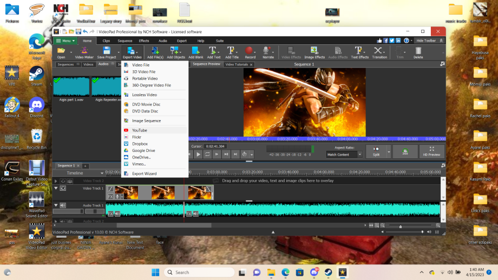Click the Add Blank icon
The image size is (498, 280).
195,52
